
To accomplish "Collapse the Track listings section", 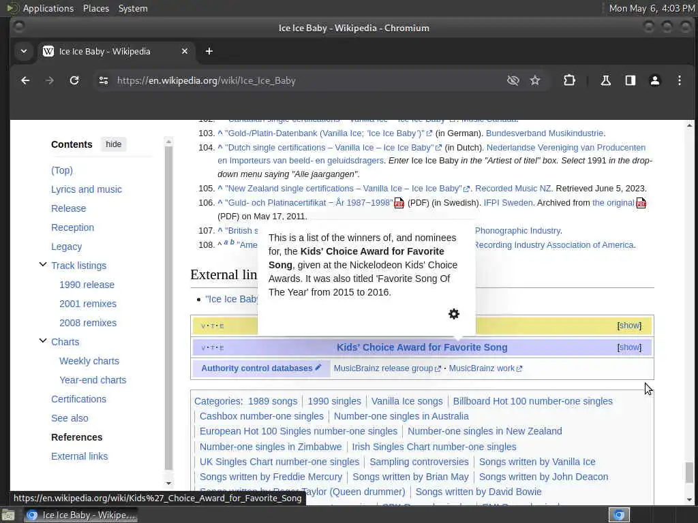I will [43, 265].
